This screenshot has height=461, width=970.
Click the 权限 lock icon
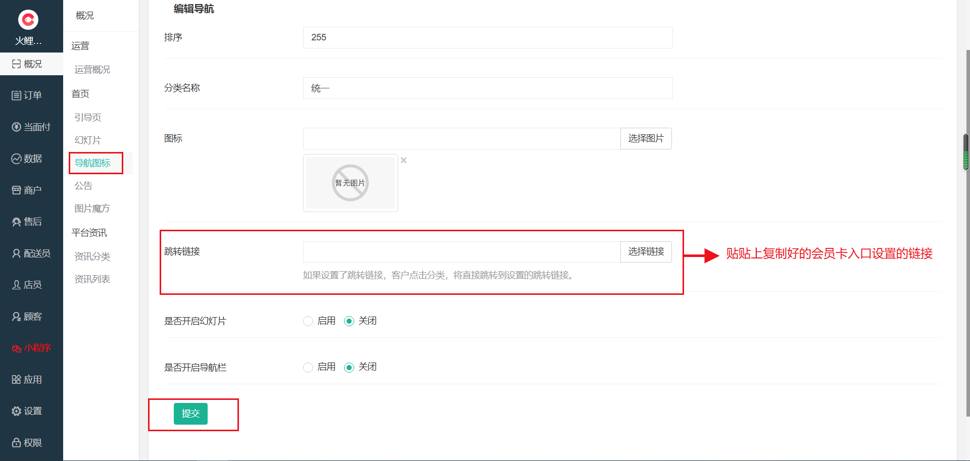coord(17,443)
